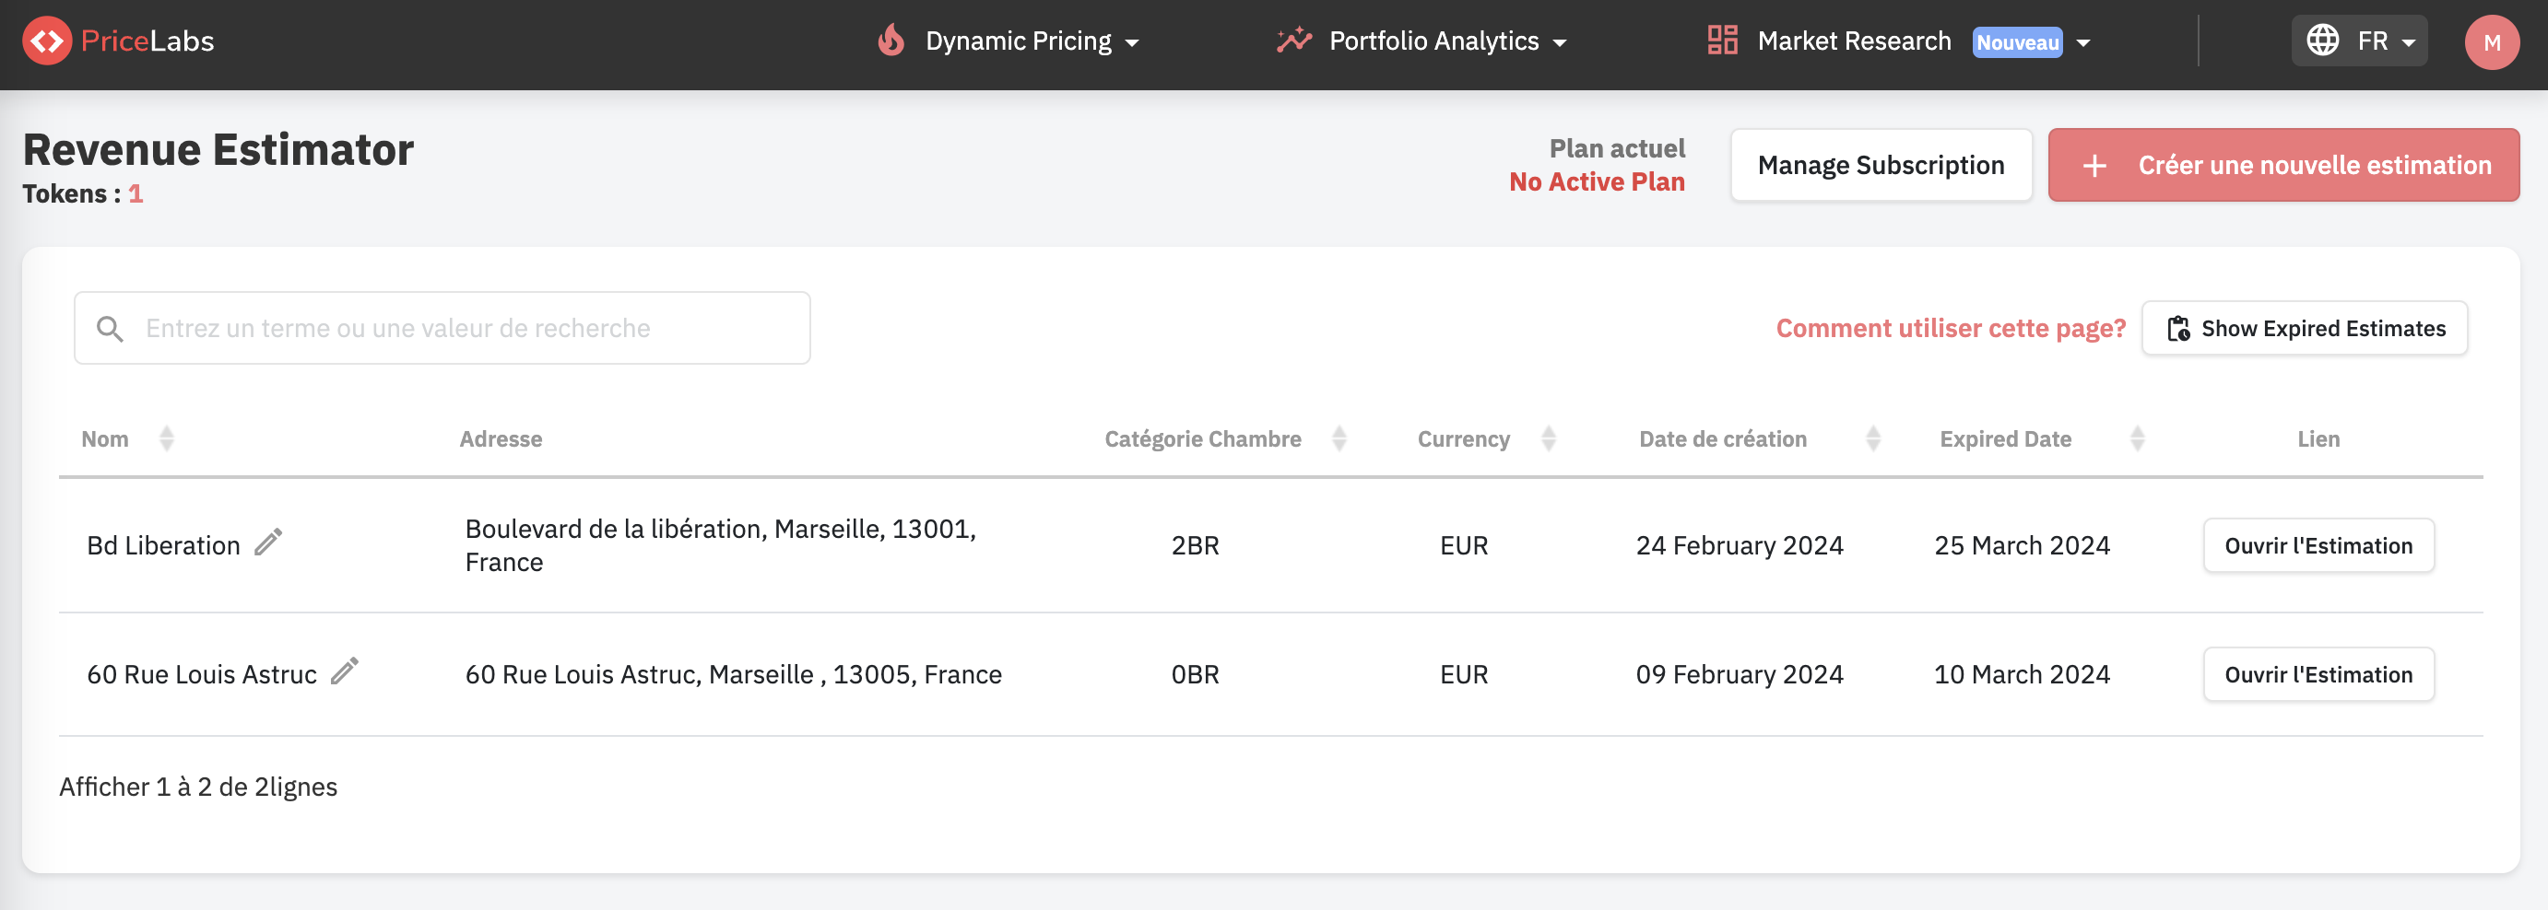Click the Expired Date header
The image size is (2548, 910).
(x=2005, y=438)
